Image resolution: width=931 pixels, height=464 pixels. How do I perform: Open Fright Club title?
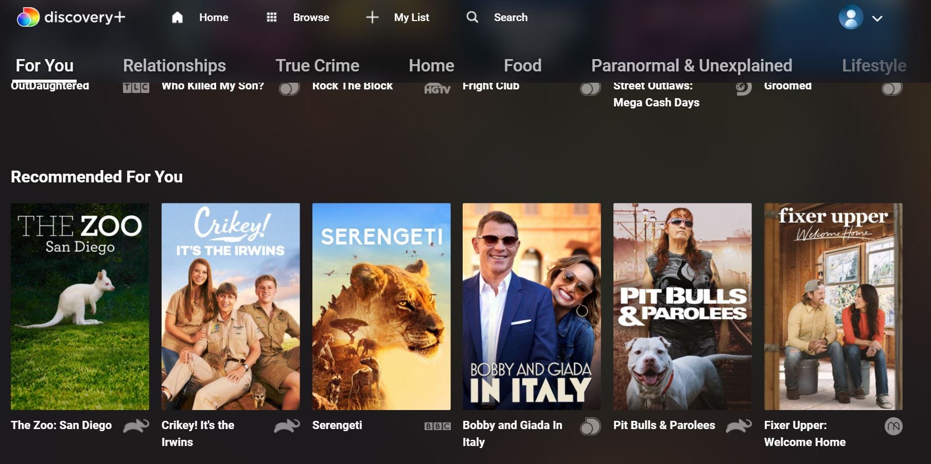(x=491, y=86)
